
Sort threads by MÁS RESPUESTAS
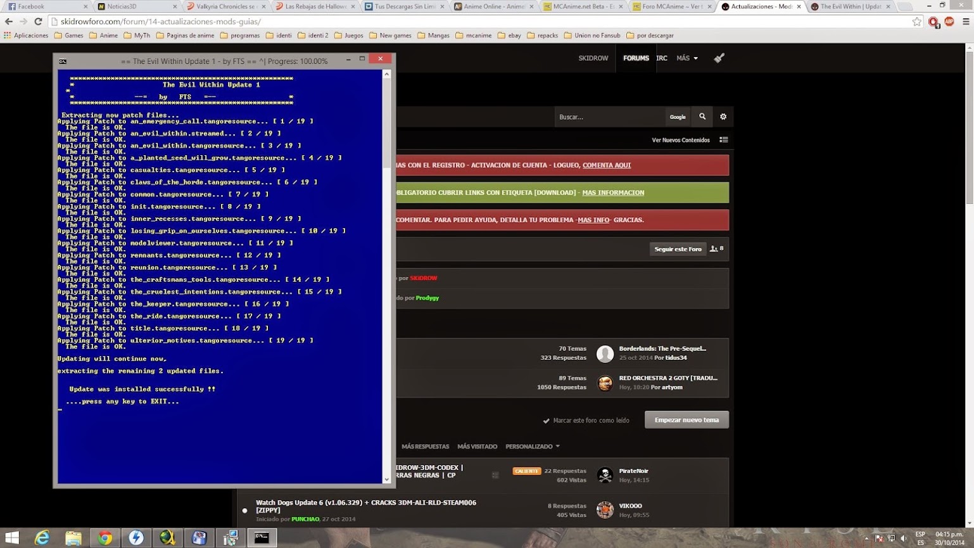point(425,447)
